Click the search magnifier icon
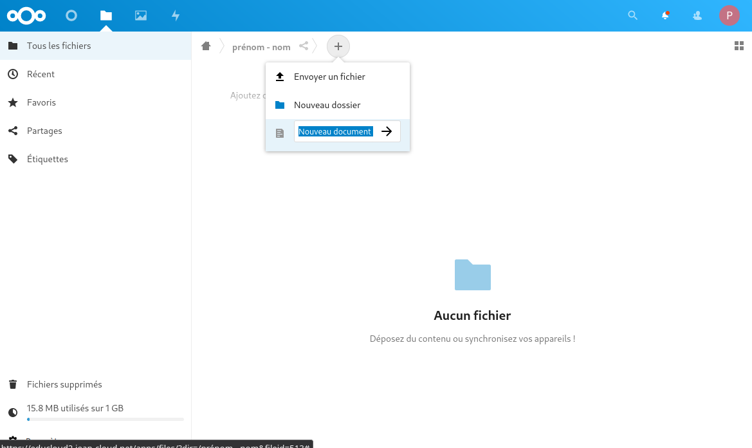This screenshot has width=752, height=448. 633,15
